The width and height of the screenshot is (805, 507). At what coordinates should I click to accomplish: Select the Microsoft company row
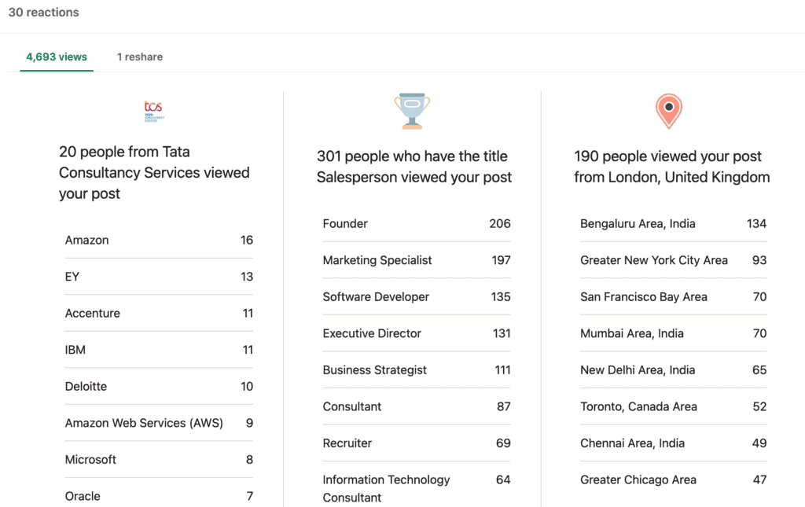pos(159,459)
